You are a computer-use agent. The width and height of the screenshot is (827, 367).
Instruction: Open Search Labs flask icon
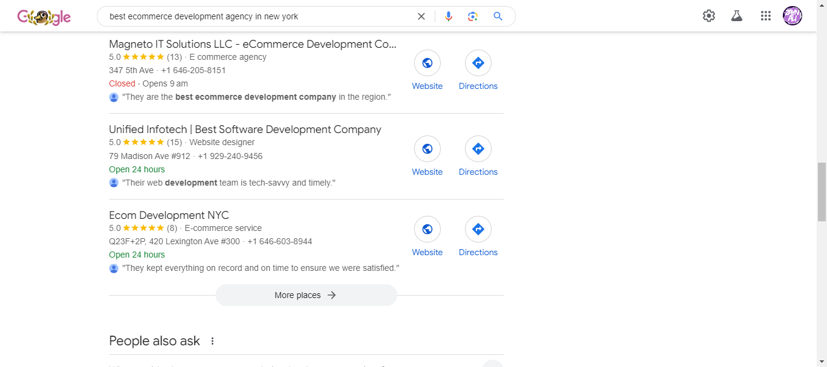[x=737, y=16]
